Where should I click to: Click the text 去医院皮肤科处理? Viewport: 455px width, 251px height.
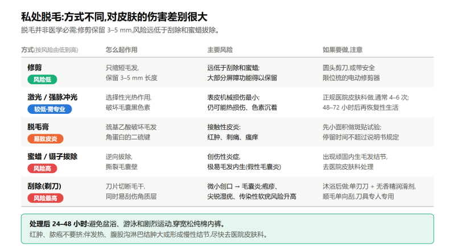coord(348,167)
